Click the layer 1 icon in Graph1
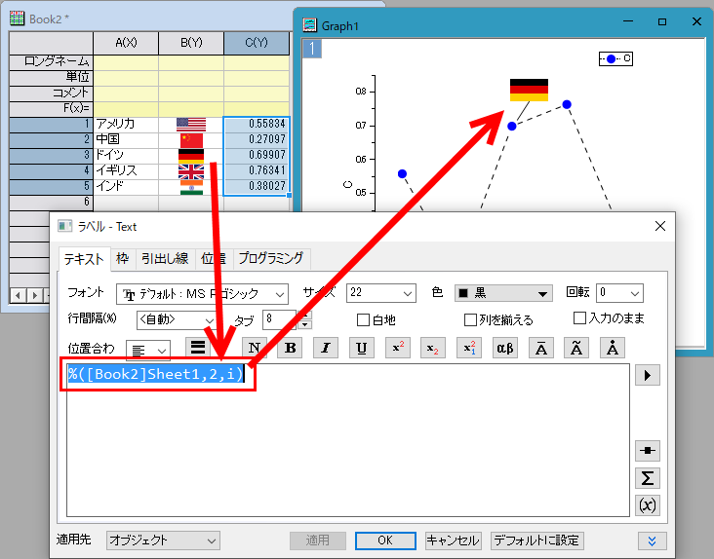The width and height of the screenshot is (714, 559). pos(312,49)
